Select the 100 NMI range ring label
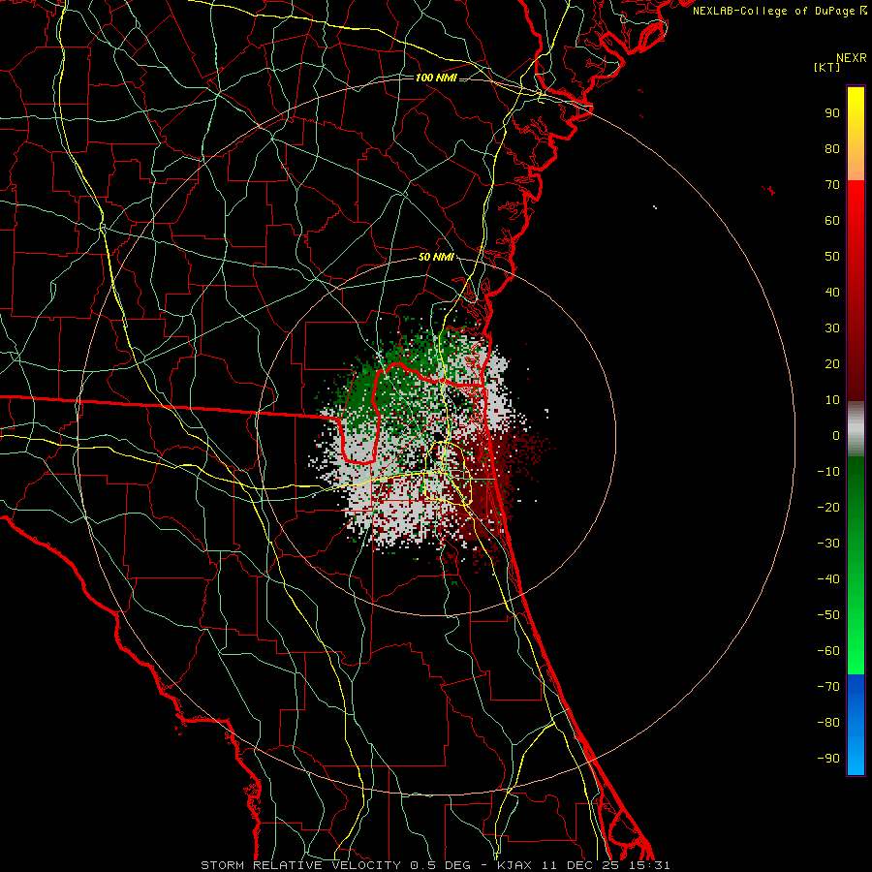Viewport: 872px width, 872px height. (x=436, y=78)
